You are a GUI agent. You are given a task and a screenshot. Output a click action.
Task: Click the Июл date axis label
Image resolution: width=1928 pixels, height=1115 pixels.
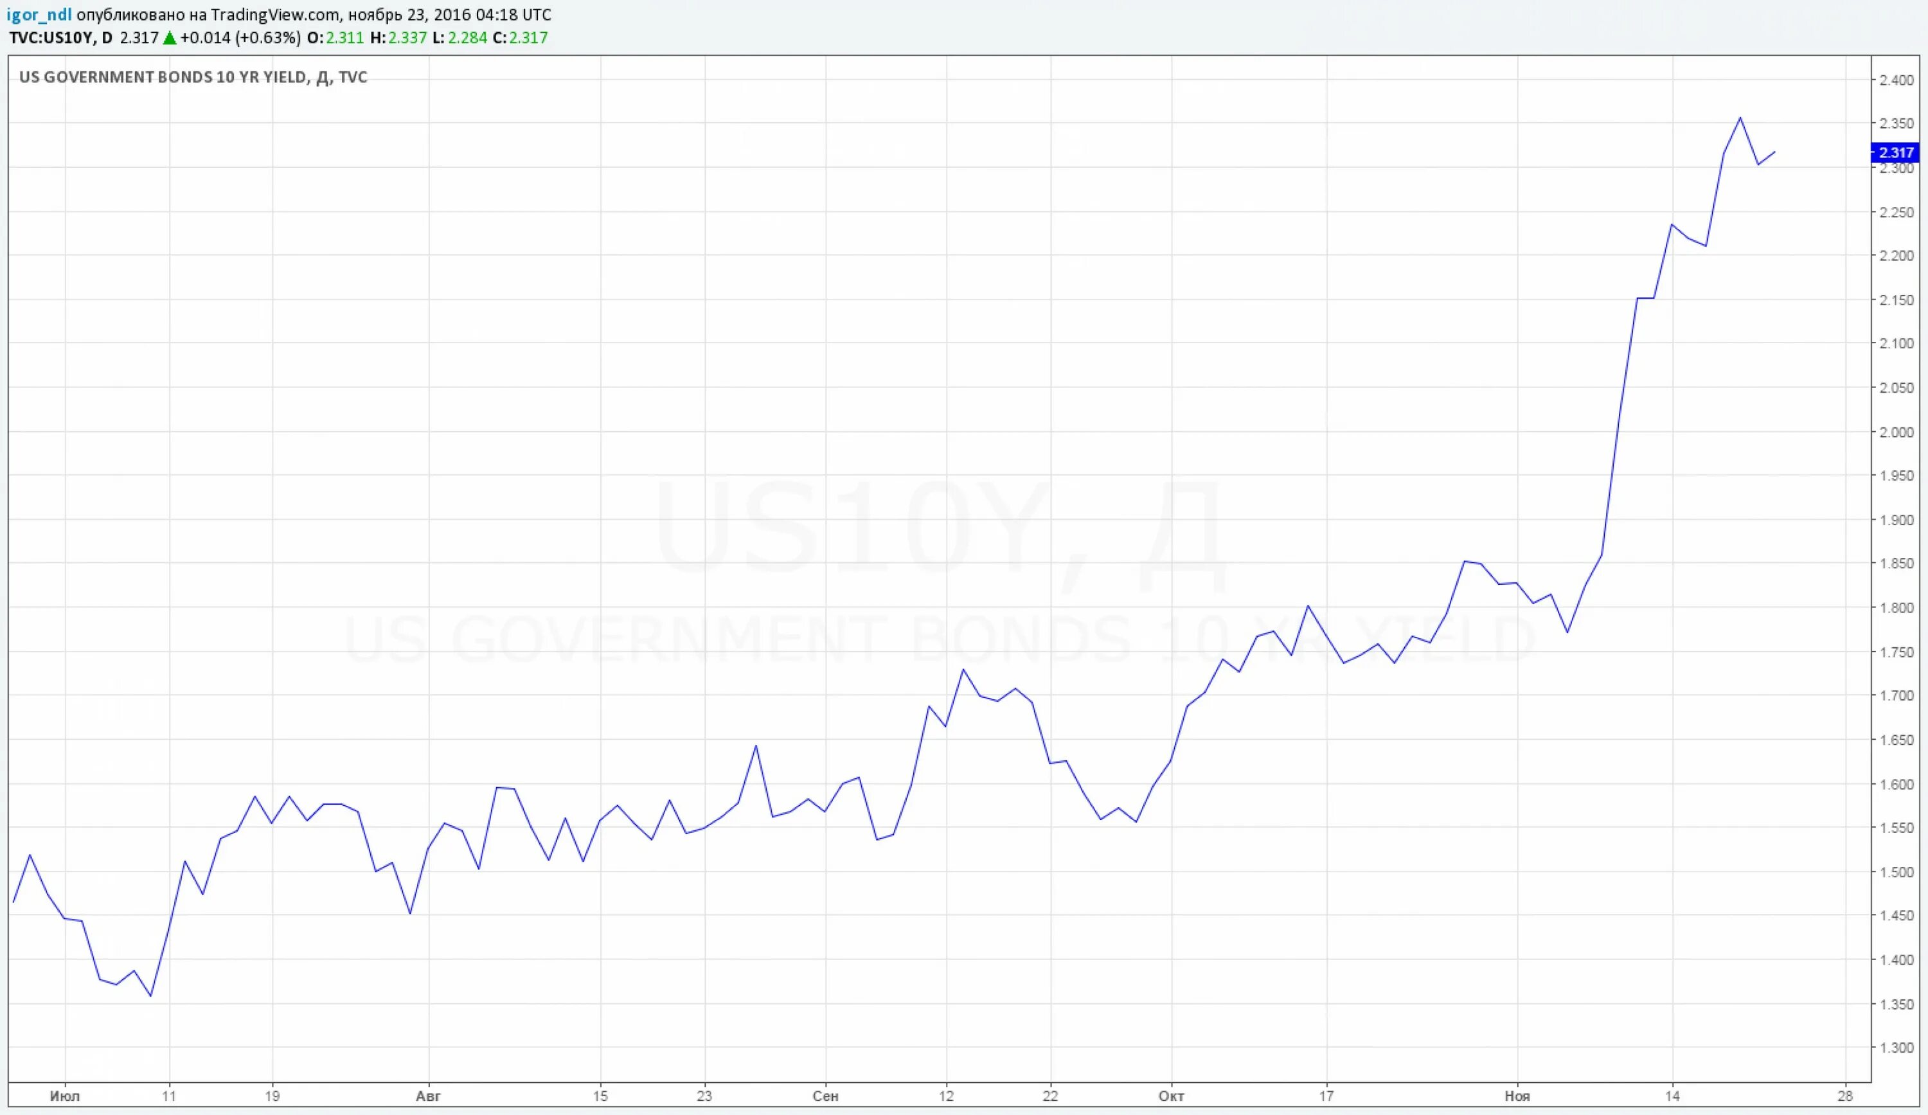tap(64, 1096)
